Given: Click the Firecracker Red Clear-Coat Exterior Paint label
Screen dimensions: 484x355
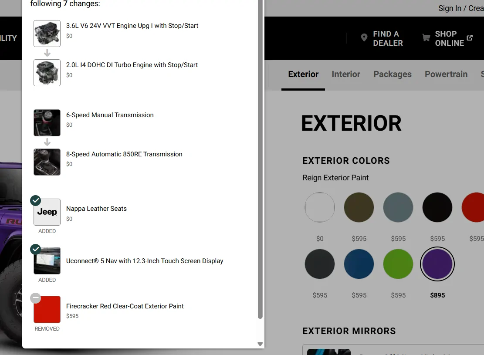Looking at the screenshot, I should [x=125, y=306].
